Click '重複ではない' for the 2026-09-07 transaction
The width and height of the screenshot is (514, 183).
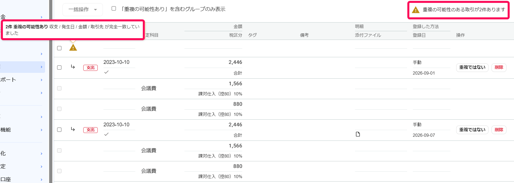tap(472, 130)
